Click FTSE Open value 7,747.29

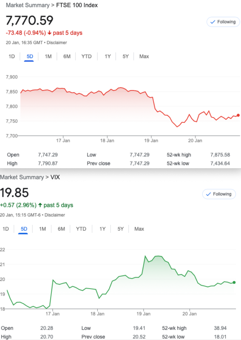(48, 155)
